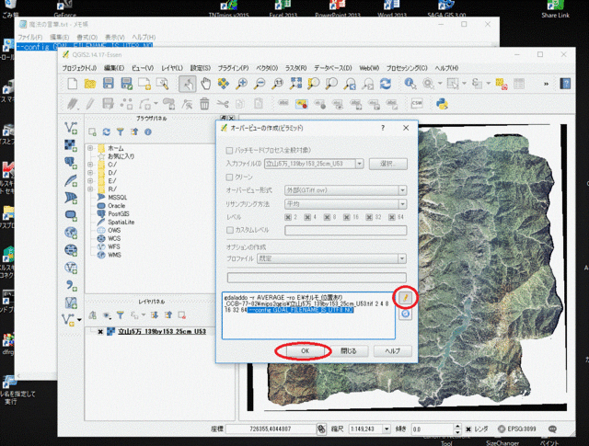Screen dimensions: 589x446
Task: Select the WMS entry in browser tree
Action: click(114, 255)
